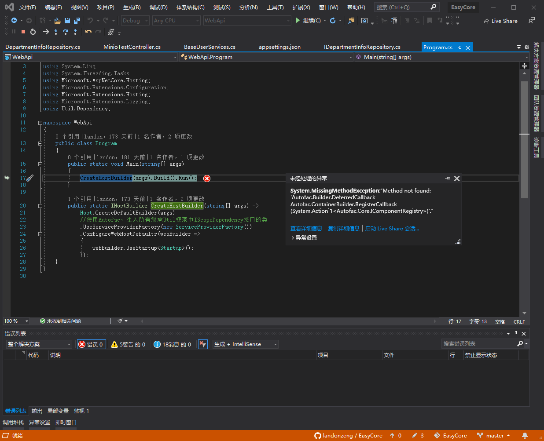This screenshot has width=544, height=441.
Task: Switch to the appsettings.json tab
Action: 279,47
